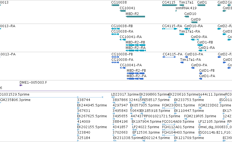Click EST 4341857 label
Image resolution: width=232 pixels, height=142 pixels.
pyautogui.click(x=120, y=127)
